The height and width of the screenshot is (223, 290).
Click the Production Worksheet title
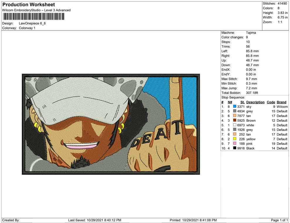(x=29, y=5)
